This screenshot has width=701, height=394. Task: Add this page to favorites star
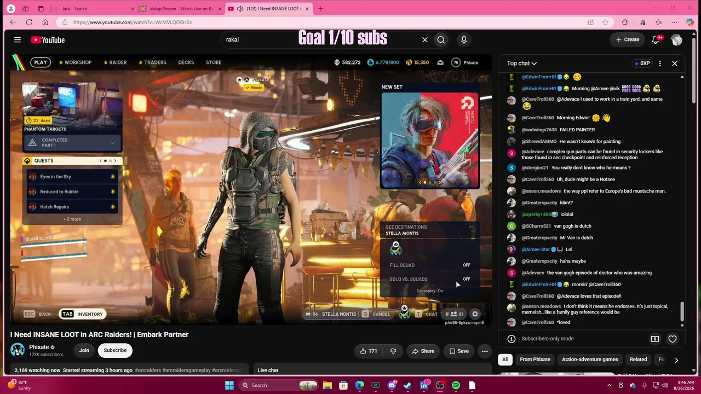(x=605, y=22)
